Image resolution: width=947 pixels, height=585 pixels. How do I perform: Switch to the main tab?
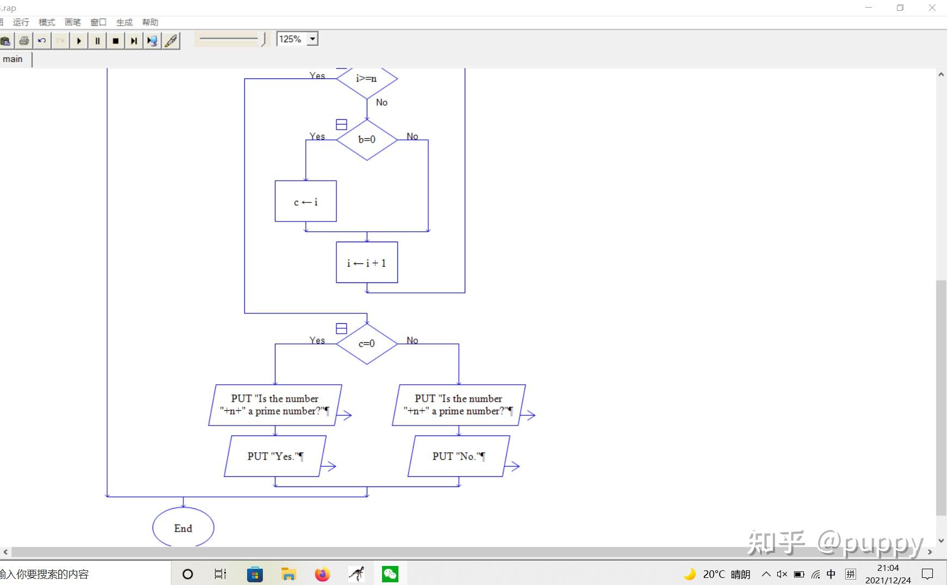click(13, 59)
